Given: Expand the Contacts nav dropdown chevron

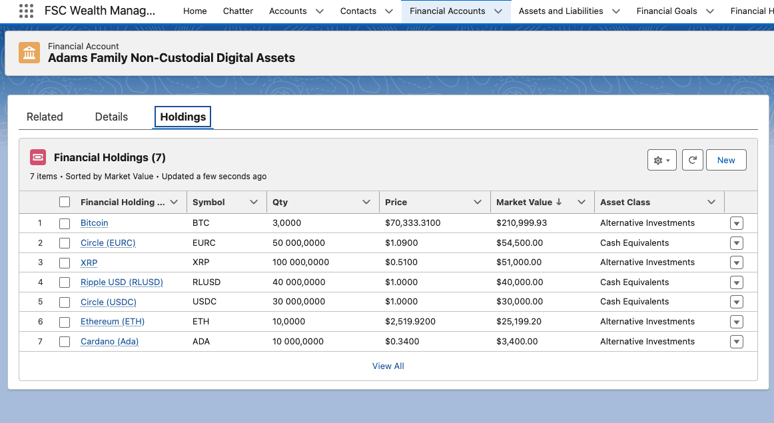Looking at the screenshot, I should pos(389,11).
